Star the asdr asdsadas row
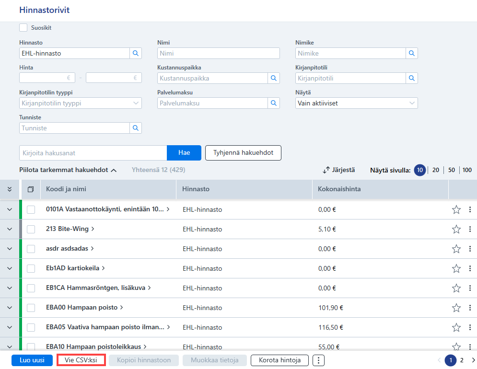The width and height of the screenshot is (477, 369). (456, 249)
